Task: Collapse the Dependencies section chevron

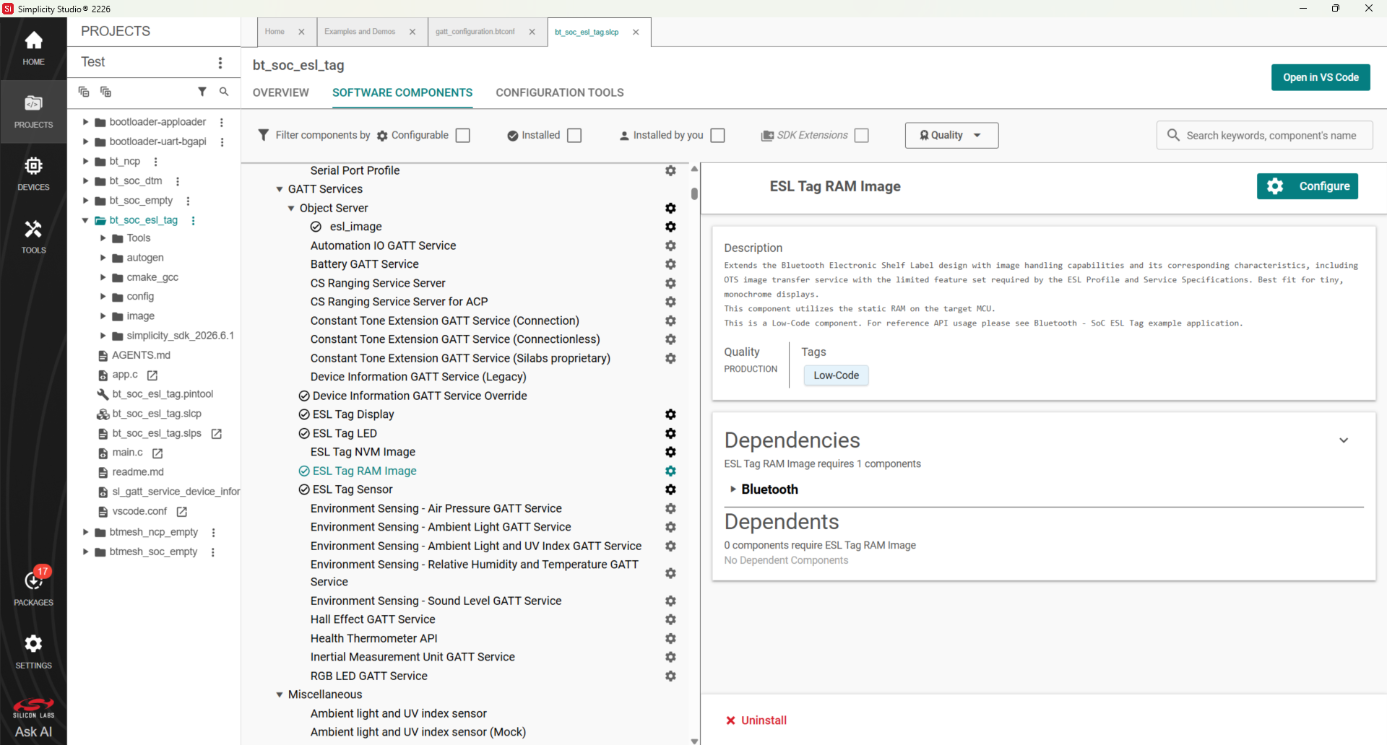Action: 1344,440
